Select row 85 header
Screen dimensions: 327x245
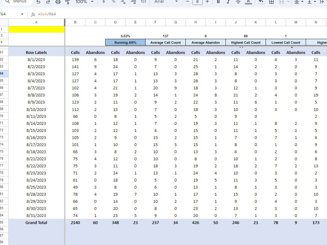[4, 222]
